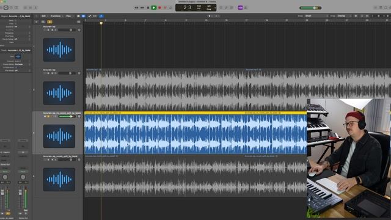The image size is (391, 220).
Task: Toggle the Loop checkbox in Region inspector
Action: click(x=15, y=23)
